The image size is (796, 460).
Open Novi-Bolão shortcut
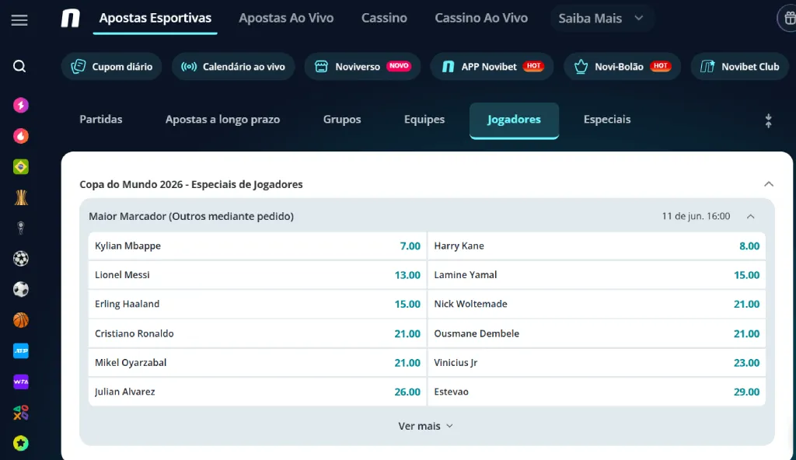click(623, 67)
